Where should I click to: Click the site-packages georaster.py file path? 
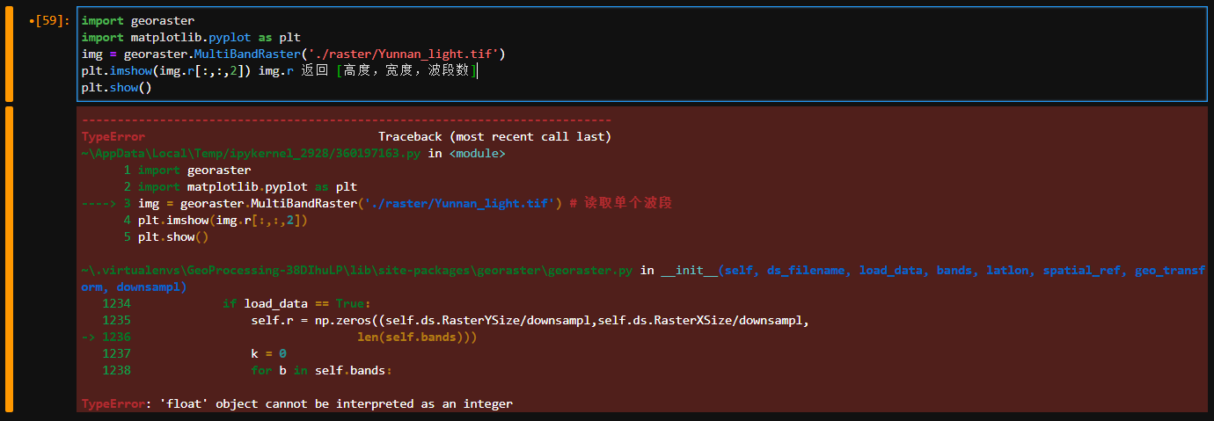click(x=357, y=271)
